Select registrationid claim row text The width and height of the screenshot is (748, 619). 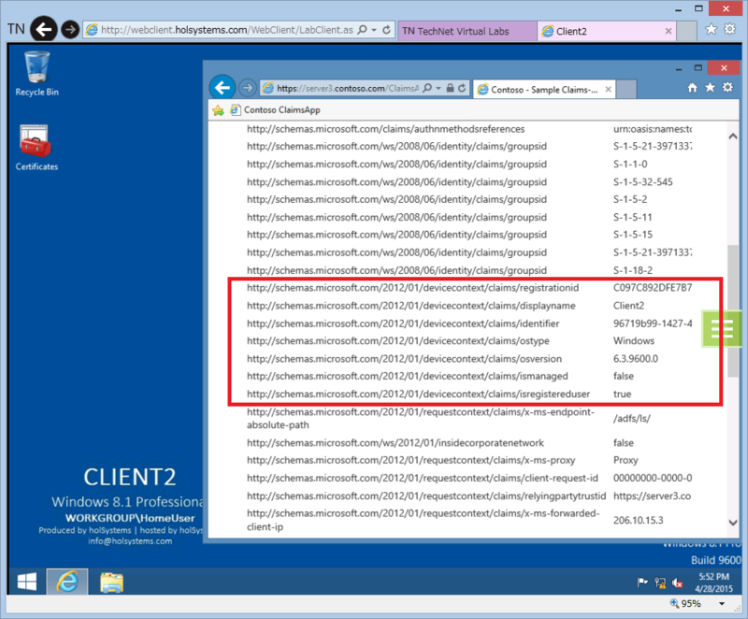click(412, 288)
